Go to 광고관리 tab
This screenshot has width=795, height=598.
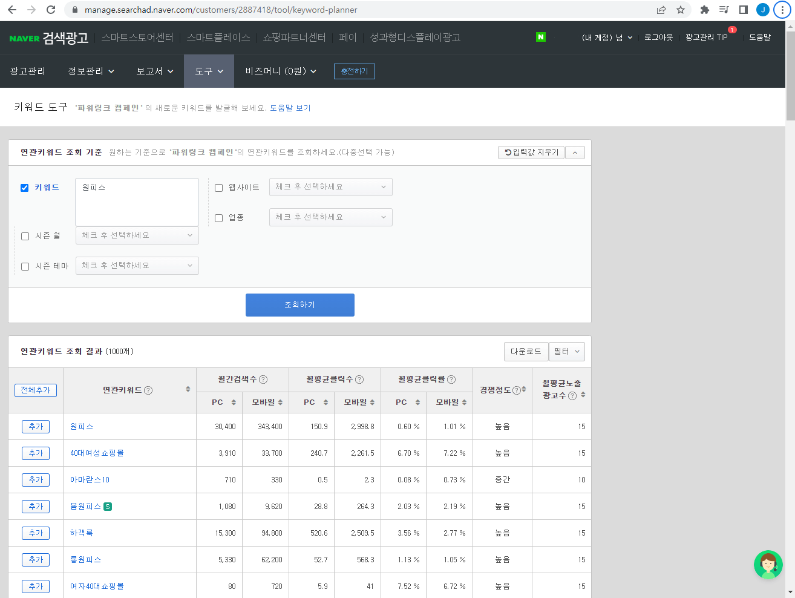coord(27,71)
